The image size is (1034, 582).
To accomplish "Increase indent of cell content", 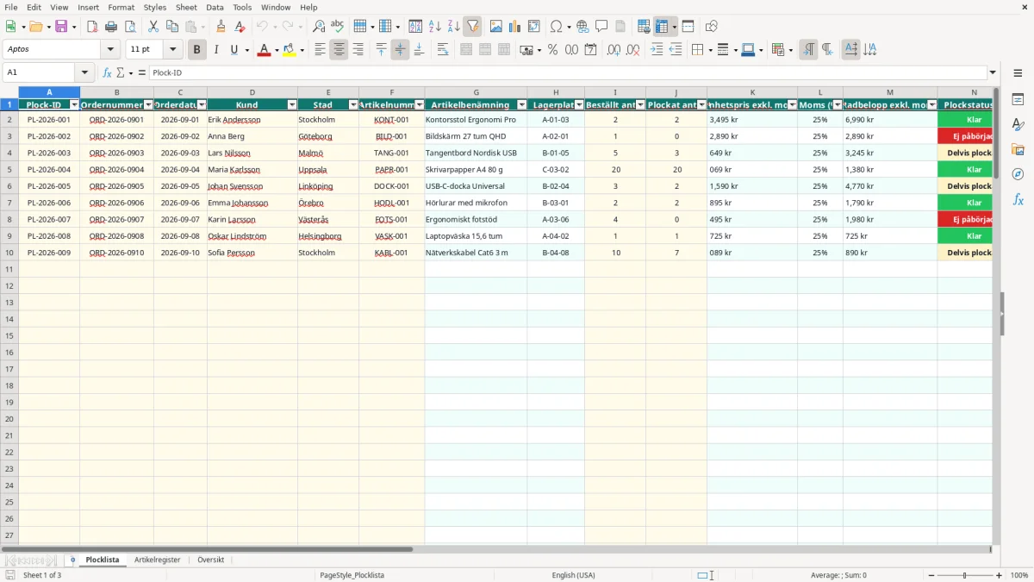I will point(657,50).
